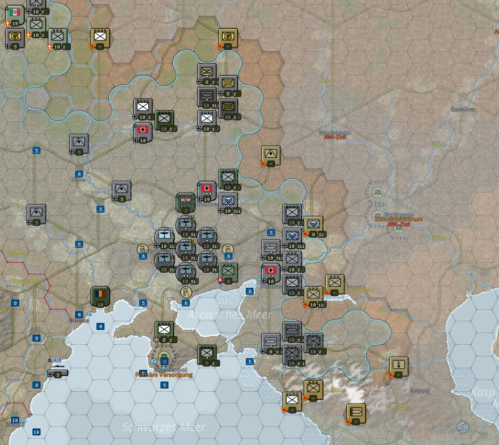Choose the Crimea infantry unit with strength 8
This screenshot has height=445, width=499.
(x=164, y=331)
